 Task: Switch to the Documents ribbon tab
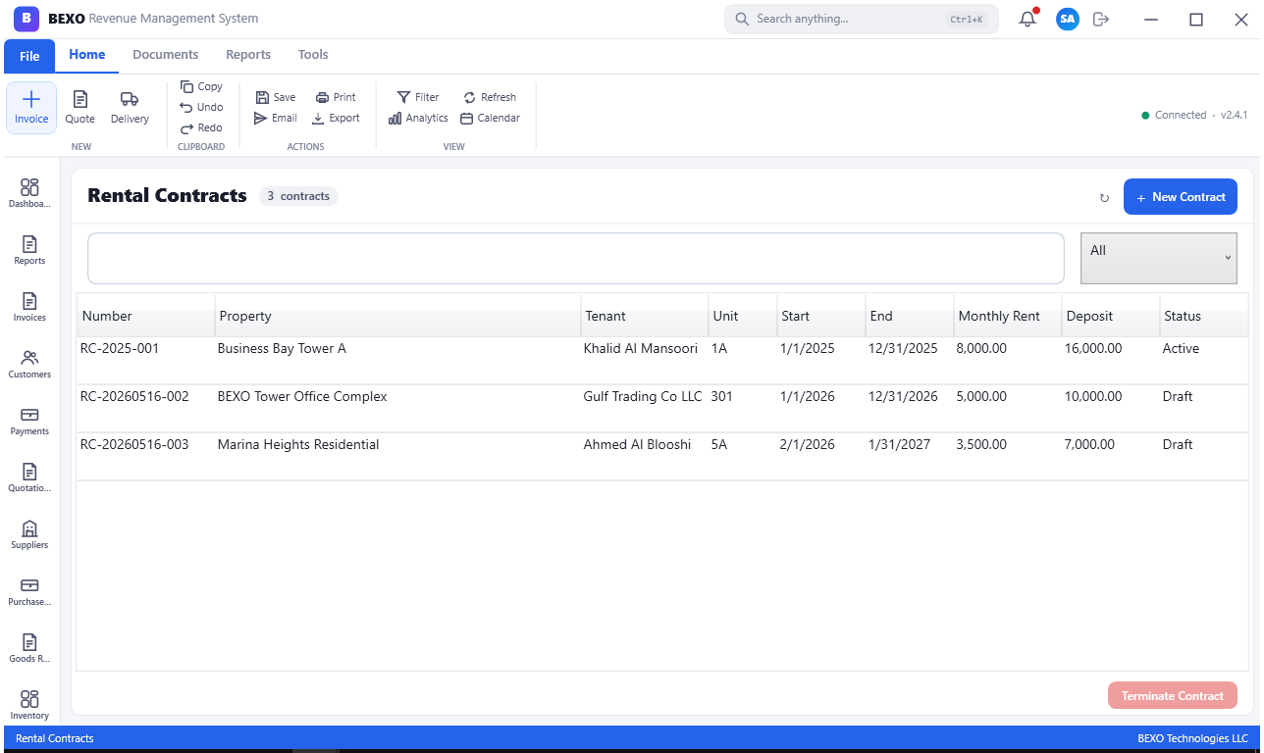click(x=166, y=55)
